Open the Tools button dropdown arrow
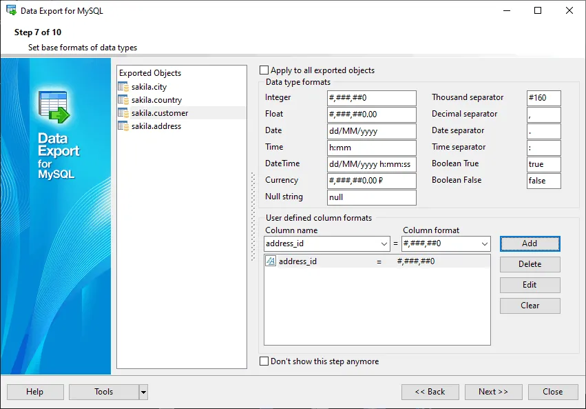This screenshot has width=586, height=409. 143,392
